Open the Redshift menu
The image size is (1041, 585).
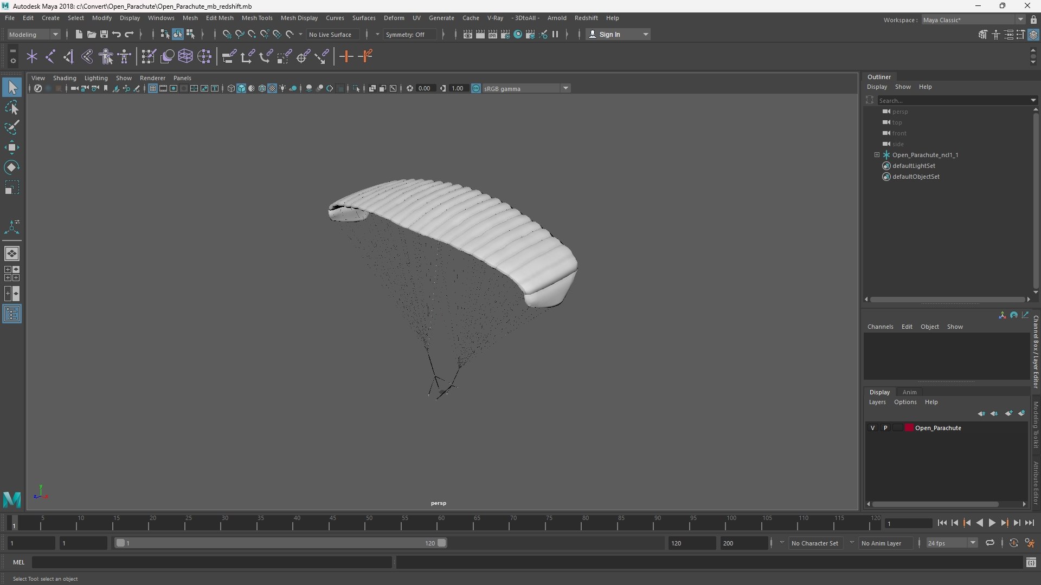coord(586,18)
